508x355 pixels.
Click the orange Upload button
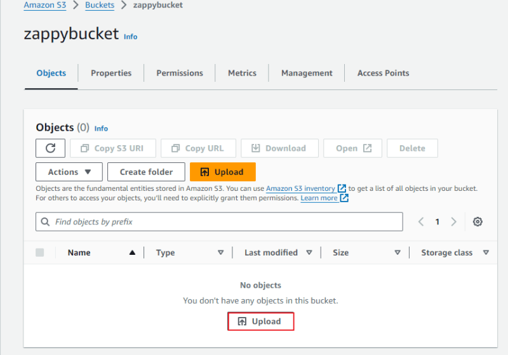(x=223, y=172)
